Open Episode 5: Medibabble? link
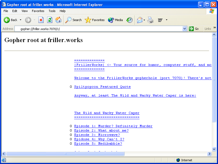 tap(98, 143)
